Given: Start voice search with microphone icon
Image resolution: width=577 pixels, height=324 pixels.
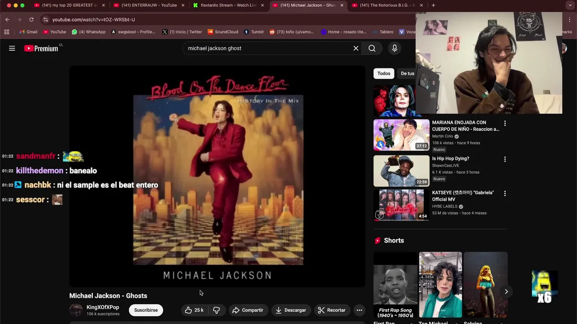Looking at the screenshot, I should (394, 48).
